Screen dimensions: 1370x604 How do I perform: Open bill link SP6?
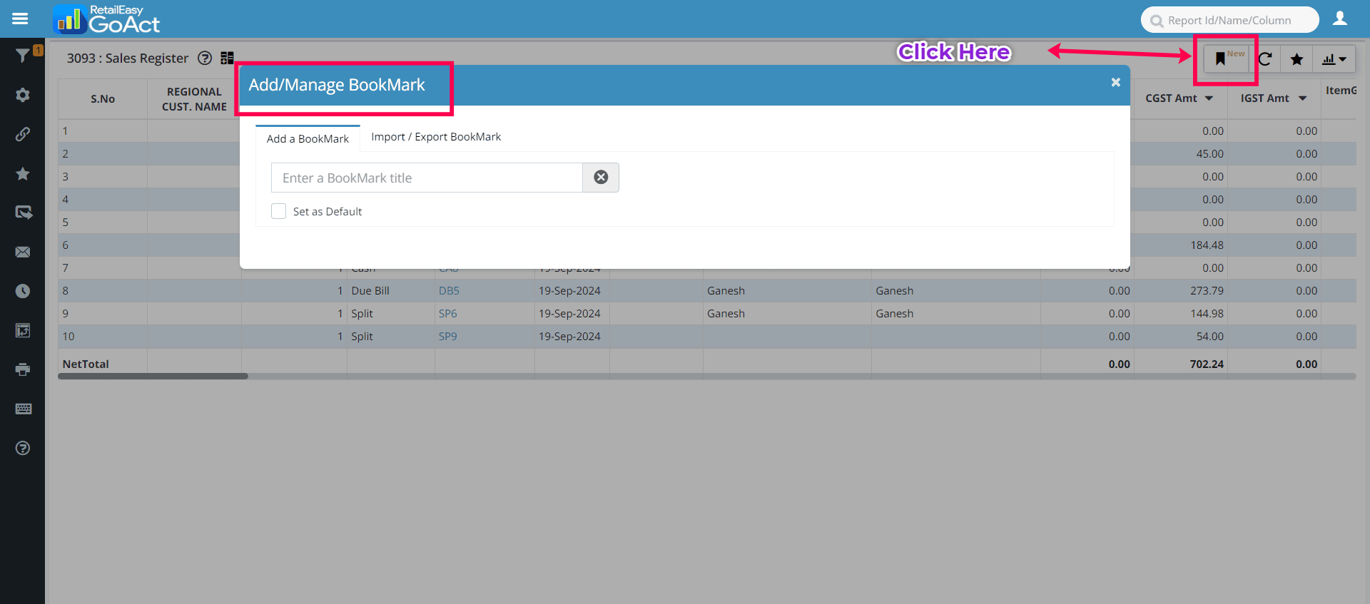click(447, 314)
